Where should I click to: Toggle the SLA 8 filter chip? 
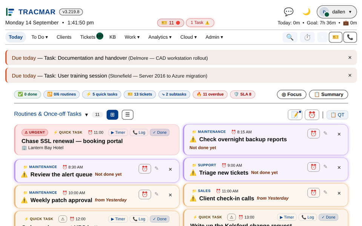242,94
